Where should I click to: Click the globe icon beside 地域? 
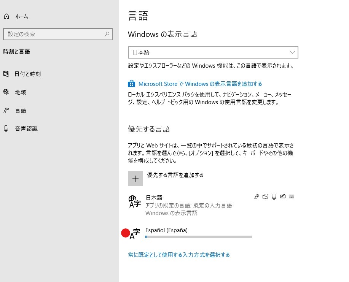[x=6, y=92]
